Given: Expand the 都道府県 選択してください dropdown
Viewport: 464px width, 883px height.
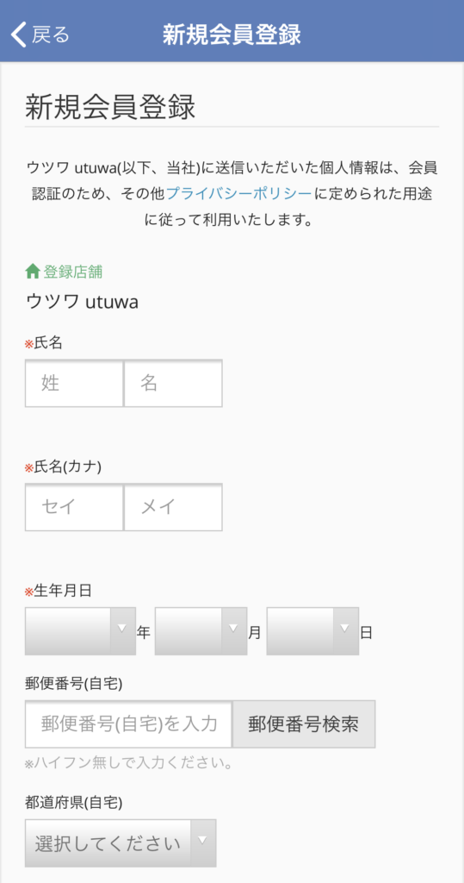Looking at the screenshot, I should pos(121,843).
